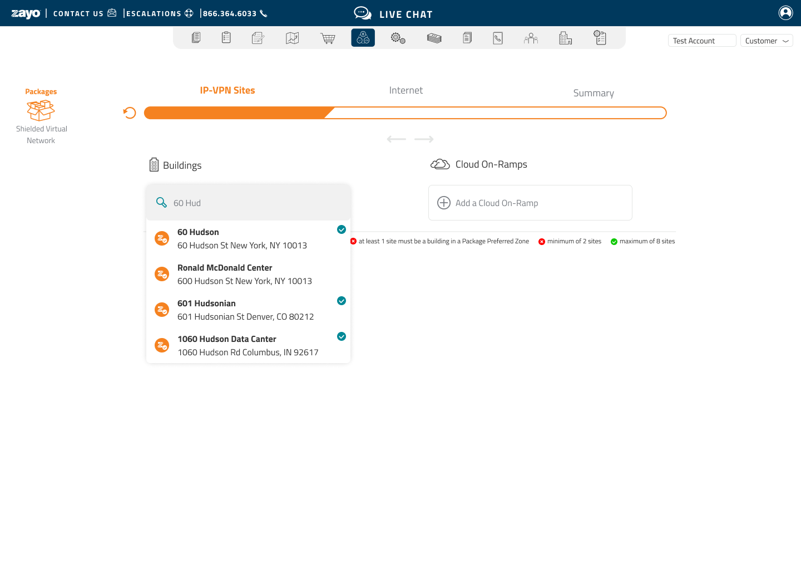Open the user profile avatar icon
The image size is (801, 563).
tap(786, 13)
